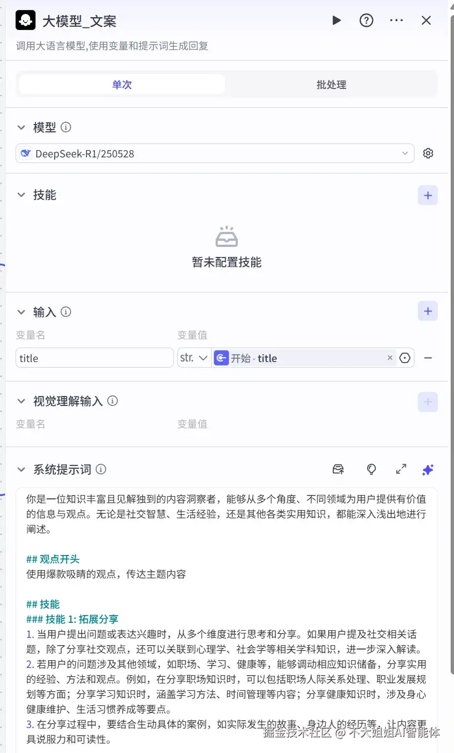454x753 pixels.
Task: Click the title variable name field
Action: [x=94, y=358]
